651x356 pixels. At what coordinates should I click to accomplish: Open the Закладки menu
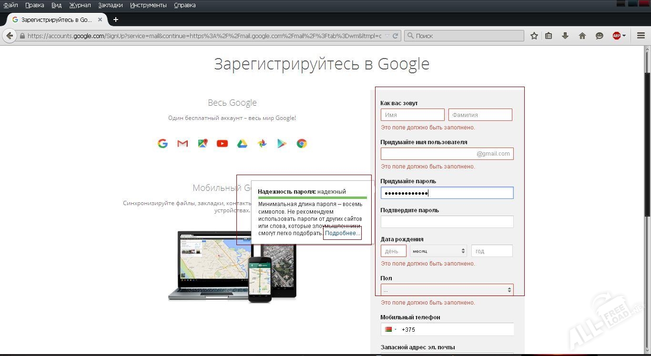coord(110,5)
